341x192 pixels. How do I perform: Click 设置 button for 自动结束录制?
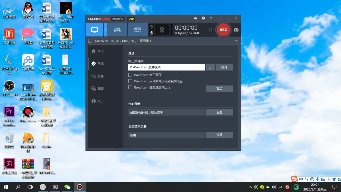tap(219, 135)
